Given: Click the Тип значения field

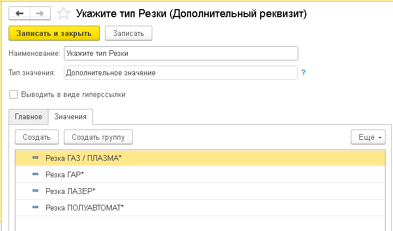Looking at the screenshot, I should 180,73.
